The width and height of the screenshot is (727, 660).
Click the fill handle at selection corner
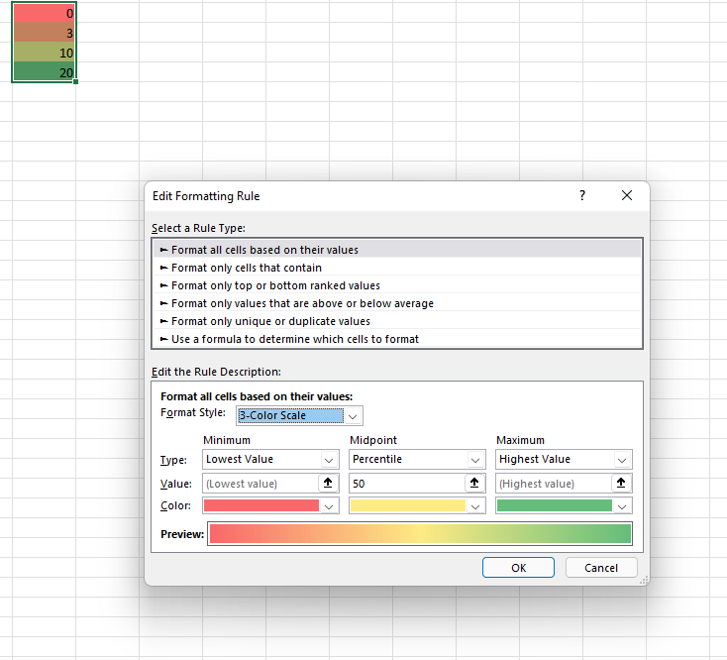[75, 81]
